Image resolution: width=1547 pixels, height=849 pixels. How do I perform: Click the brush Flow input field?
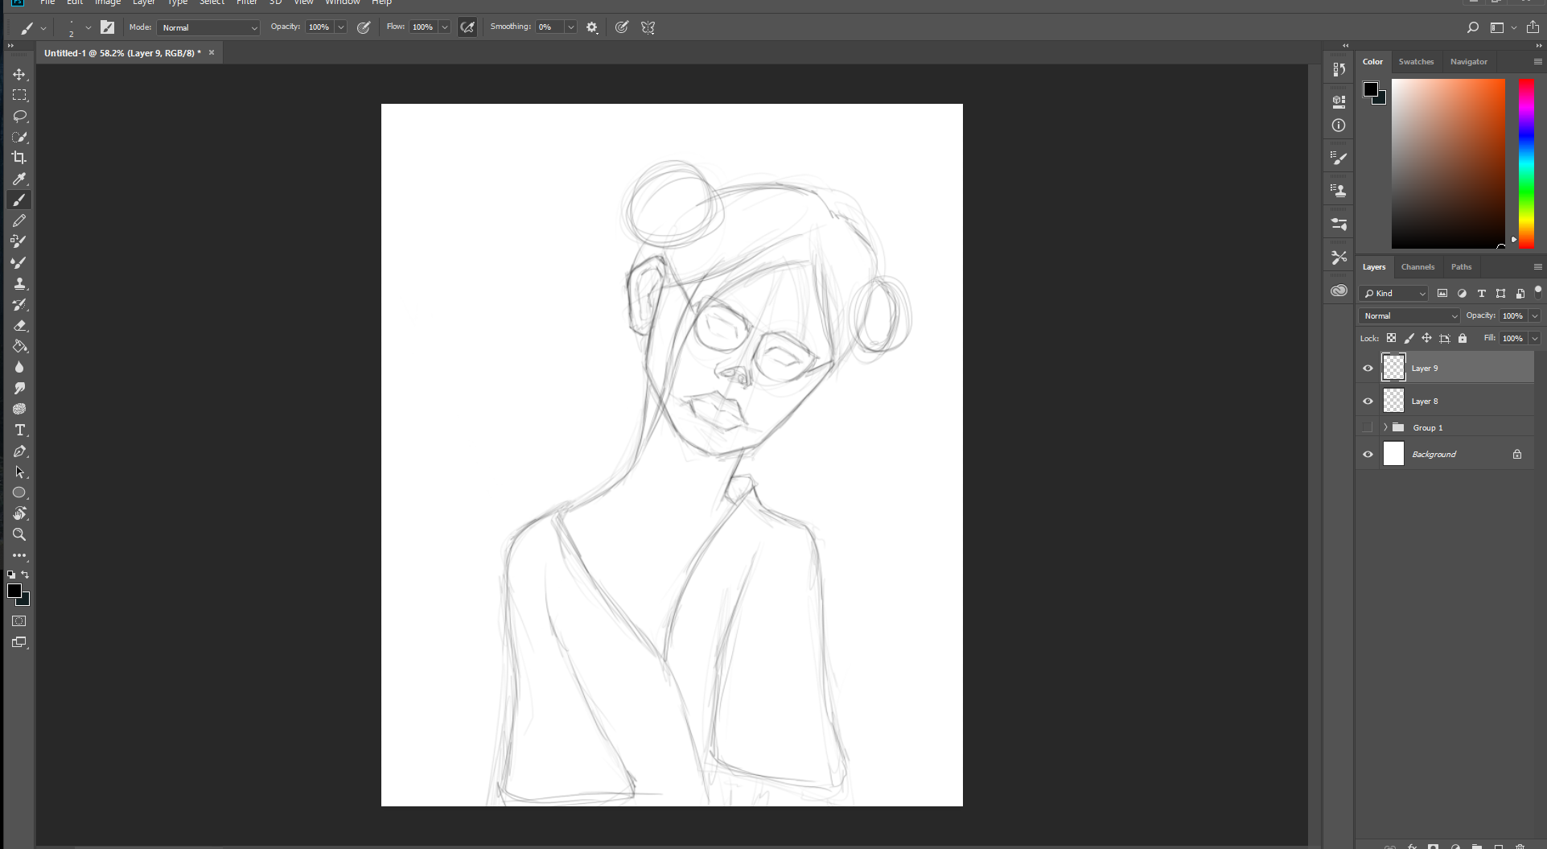point(422,27)
